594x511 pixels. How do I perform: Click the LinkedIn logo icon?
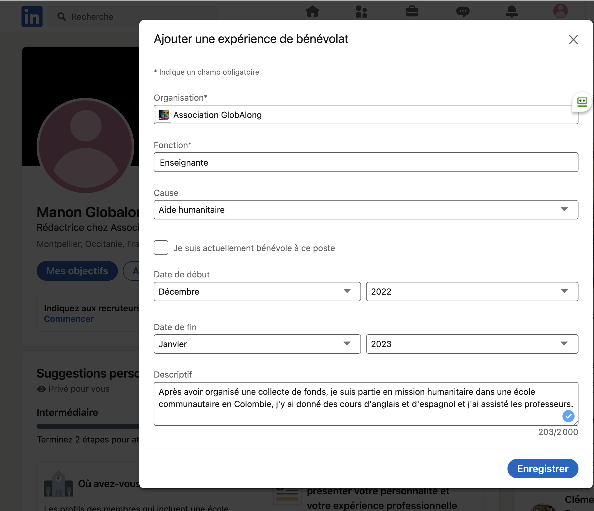pos(32,16)
